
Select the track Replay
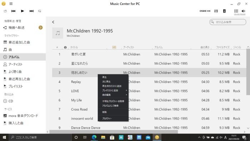(x=76, y=82)
